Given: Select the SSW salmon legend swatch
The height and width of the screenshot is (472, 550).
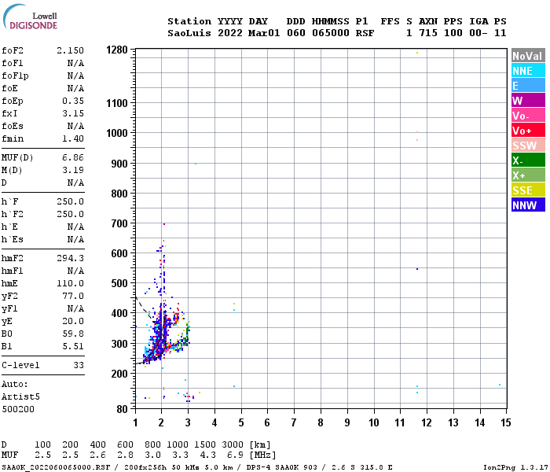Looking at the screenshot, I should [528, 146].
